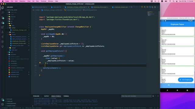Open pubspec.yaml in the file tree
Screen dimensions: 195x109
(x=15, y=74)
